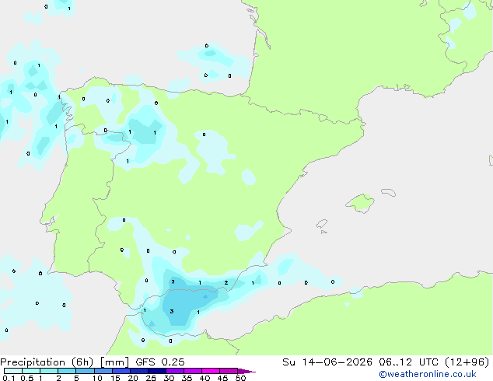Click the legend scale label "0.5"
The width and height of the screenshot is (493, 381).
point(27,378)
